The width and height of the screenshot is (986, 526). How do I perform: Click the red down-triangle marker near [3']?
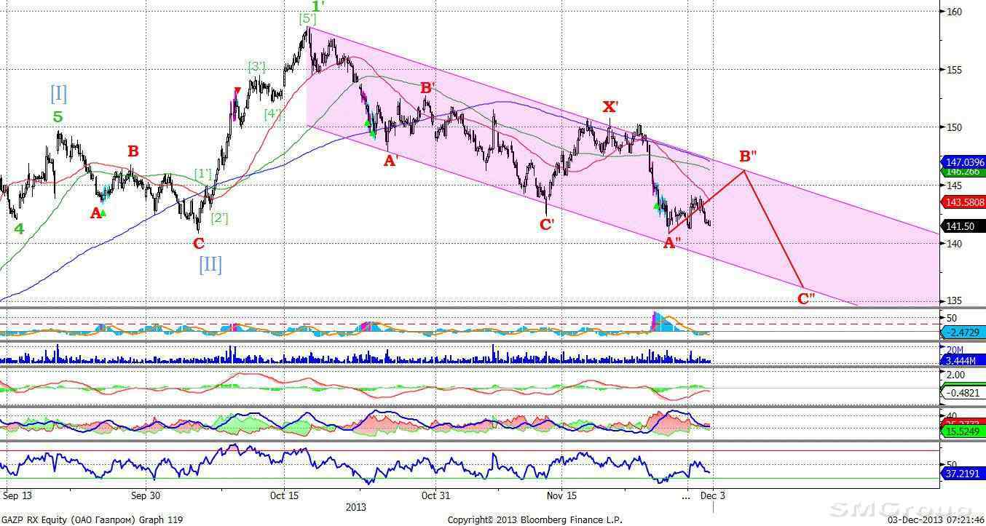pos(237,91)
